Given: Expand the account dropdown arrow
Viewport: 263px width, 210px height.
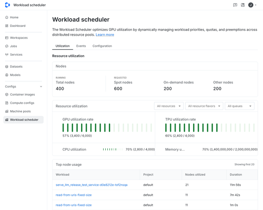Looking at the screenshot, I should click(256, 5).
